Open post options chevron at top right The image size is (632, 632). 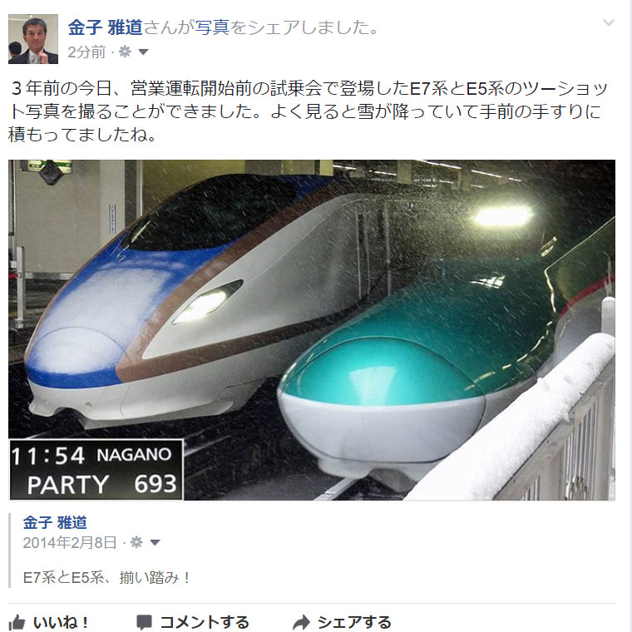coord(608,23)
